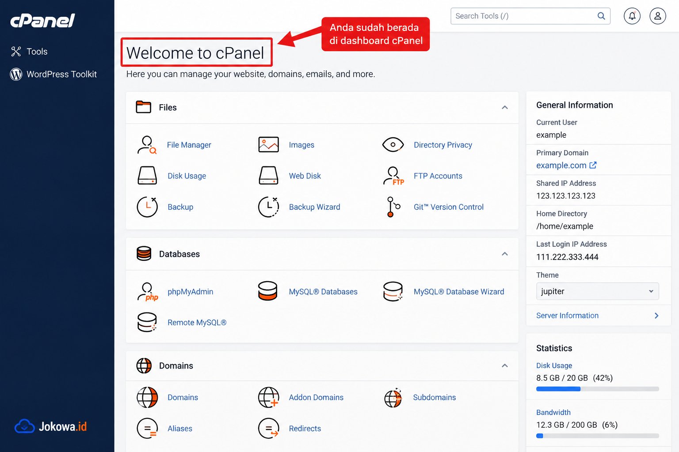Open the Backup Wizard link
This screenshot has width=679, height=452.
315,207
